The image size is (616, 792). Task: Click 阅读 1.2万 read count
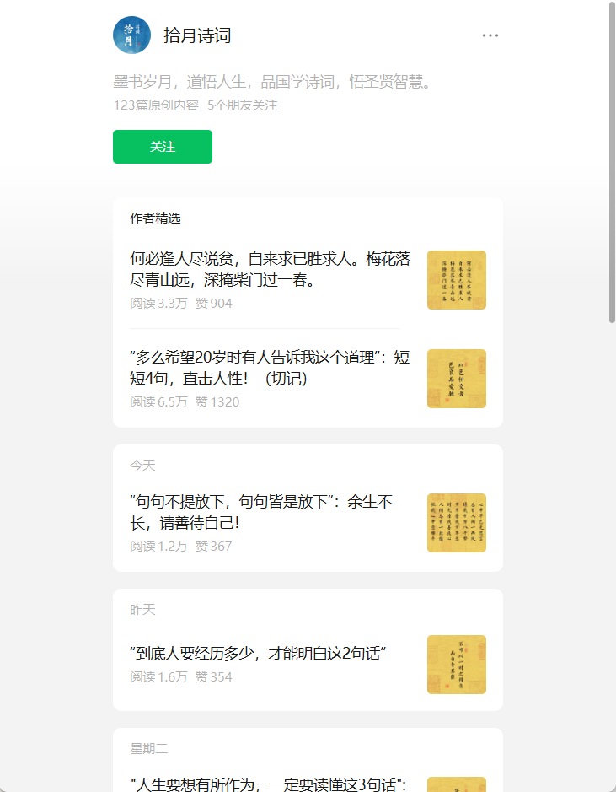click(159, 546)
